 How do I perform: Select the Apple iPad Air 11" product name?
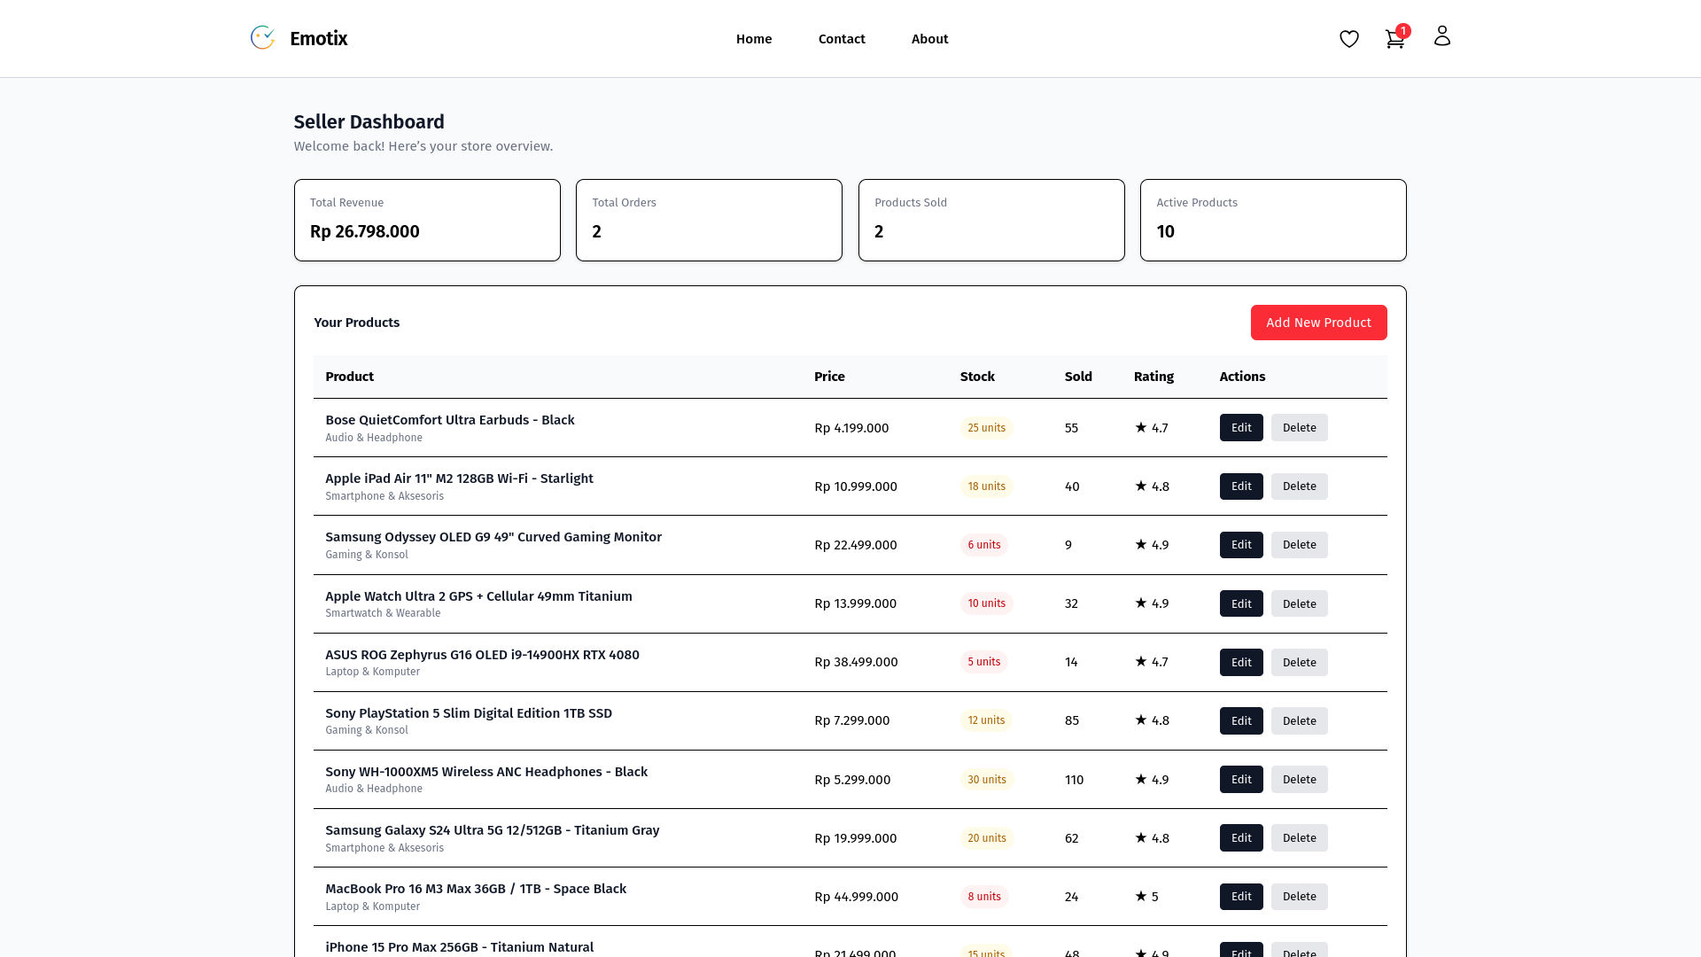pos(459,478)
